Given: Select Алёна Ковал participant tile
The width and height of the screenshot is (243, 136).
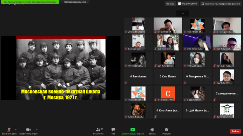Looking at the screenshot, I should tap(138, 111).
